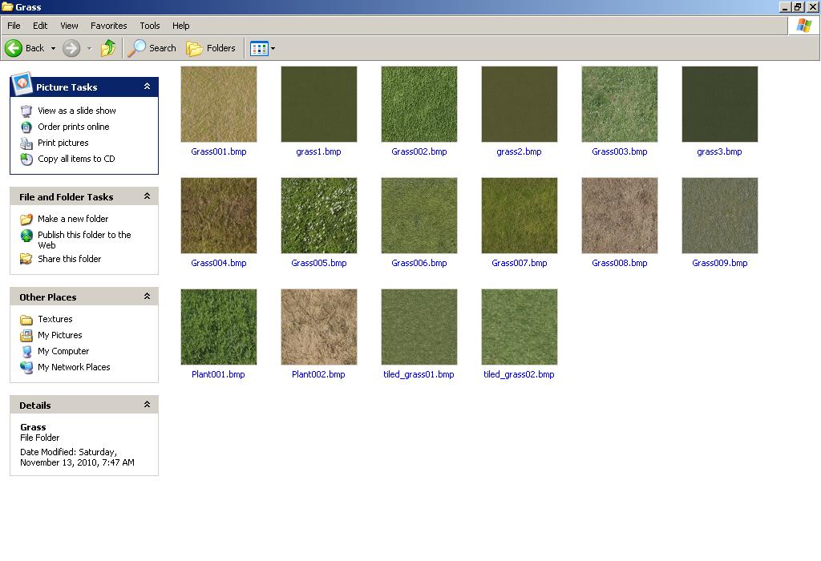Open the Help menu

pyautogui.click(x=180, y=26)
